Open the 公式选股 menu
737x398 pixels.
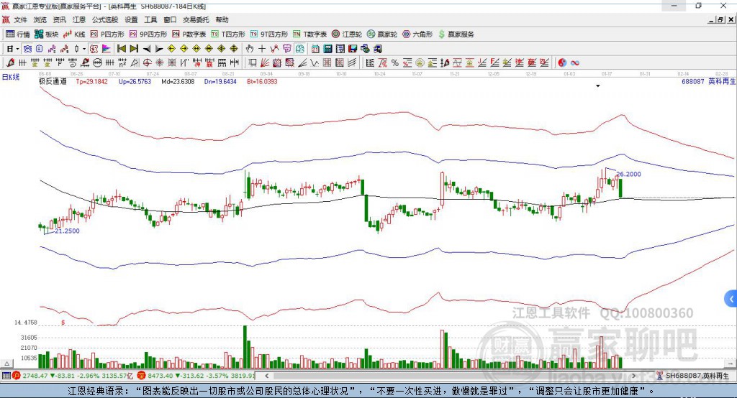click(x=104, y=20)
